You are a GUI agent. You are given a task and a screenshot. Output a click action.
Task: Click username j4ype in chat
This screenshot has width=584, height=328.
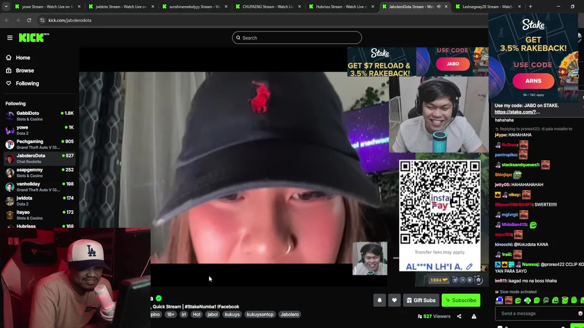pos(501,135)
